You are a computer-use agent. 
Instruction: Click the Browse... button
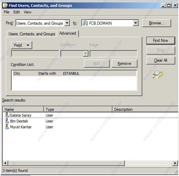pyautogui.click(x=156, y=23)
